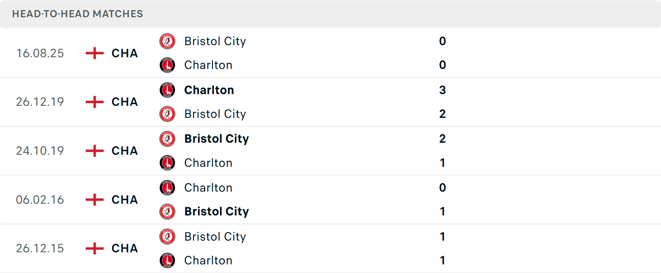Click the Bristol City crest in the 16.08.25 match
Image resolution: width=661 pixels, height=273 pixels.
coord(167,41)
